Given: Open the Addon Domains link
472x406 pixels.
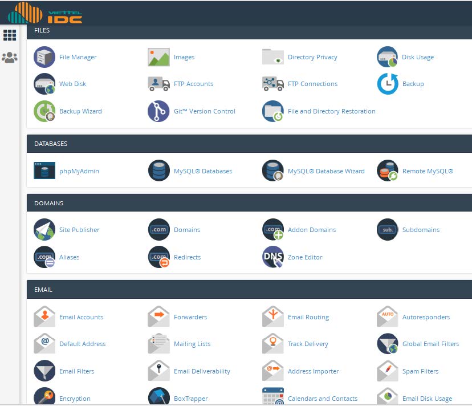Looking at the screenshot, I should click(x=312, y=230).
